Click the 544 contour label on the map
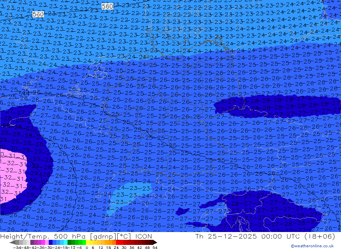Viewport: 341px width, 249px height. 24,93
